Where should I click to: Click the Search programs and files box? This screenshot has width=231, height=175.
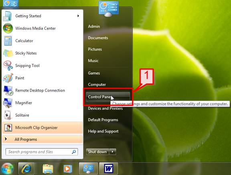pos(42,152)
